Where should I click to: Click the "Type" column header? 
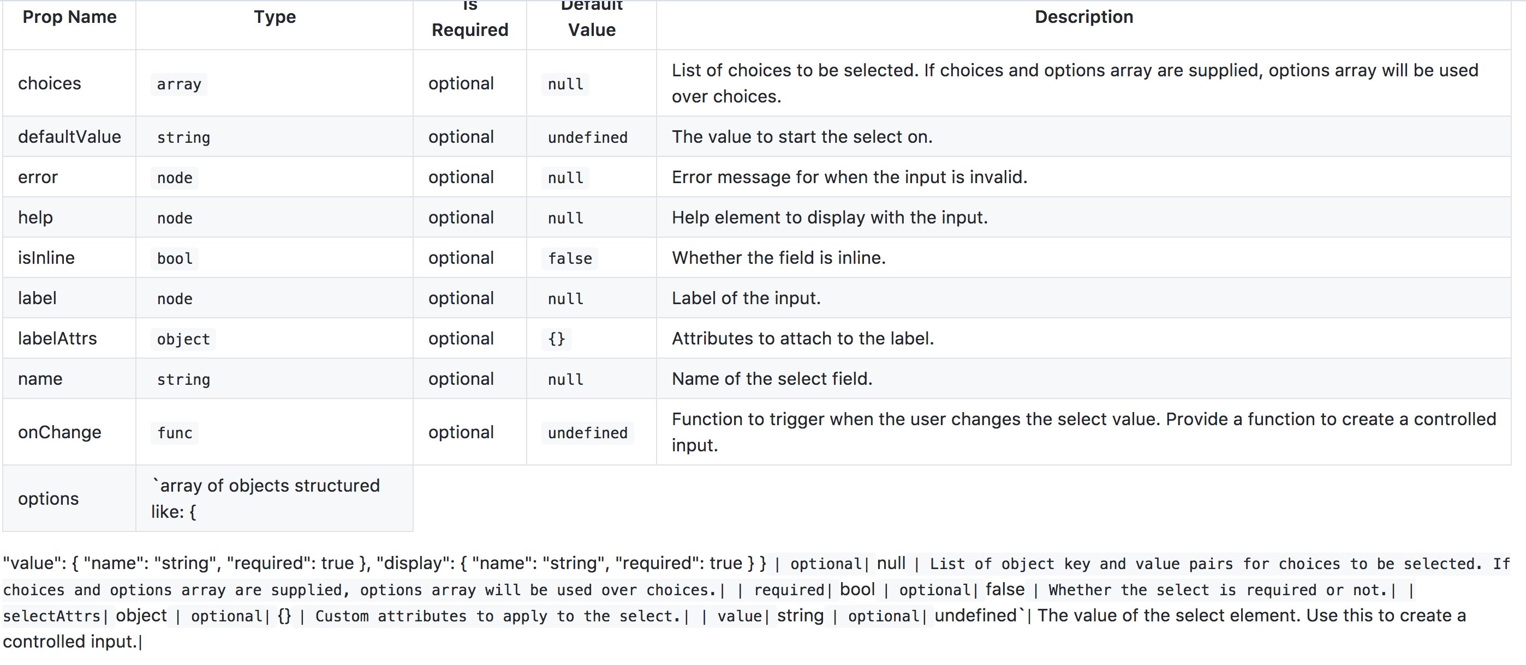(275, 17)
